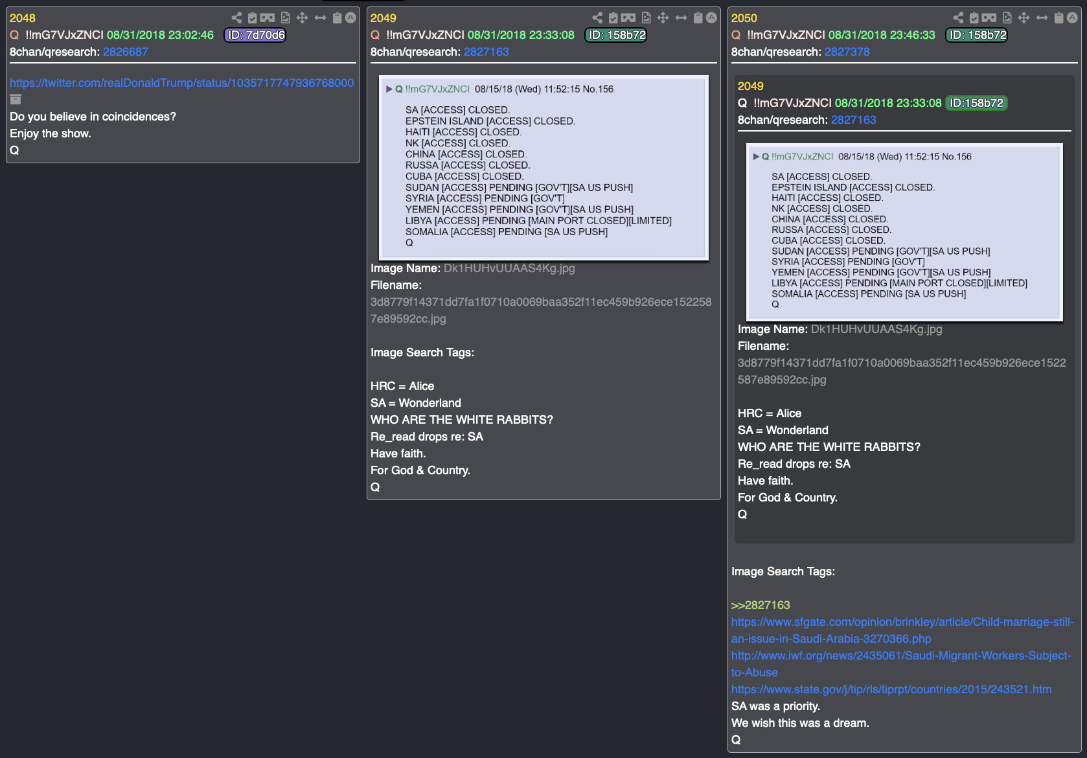Open link 2827163 inside the quoted 2049 post
The image size is (1087, 758).
click(x=854, y=120)
